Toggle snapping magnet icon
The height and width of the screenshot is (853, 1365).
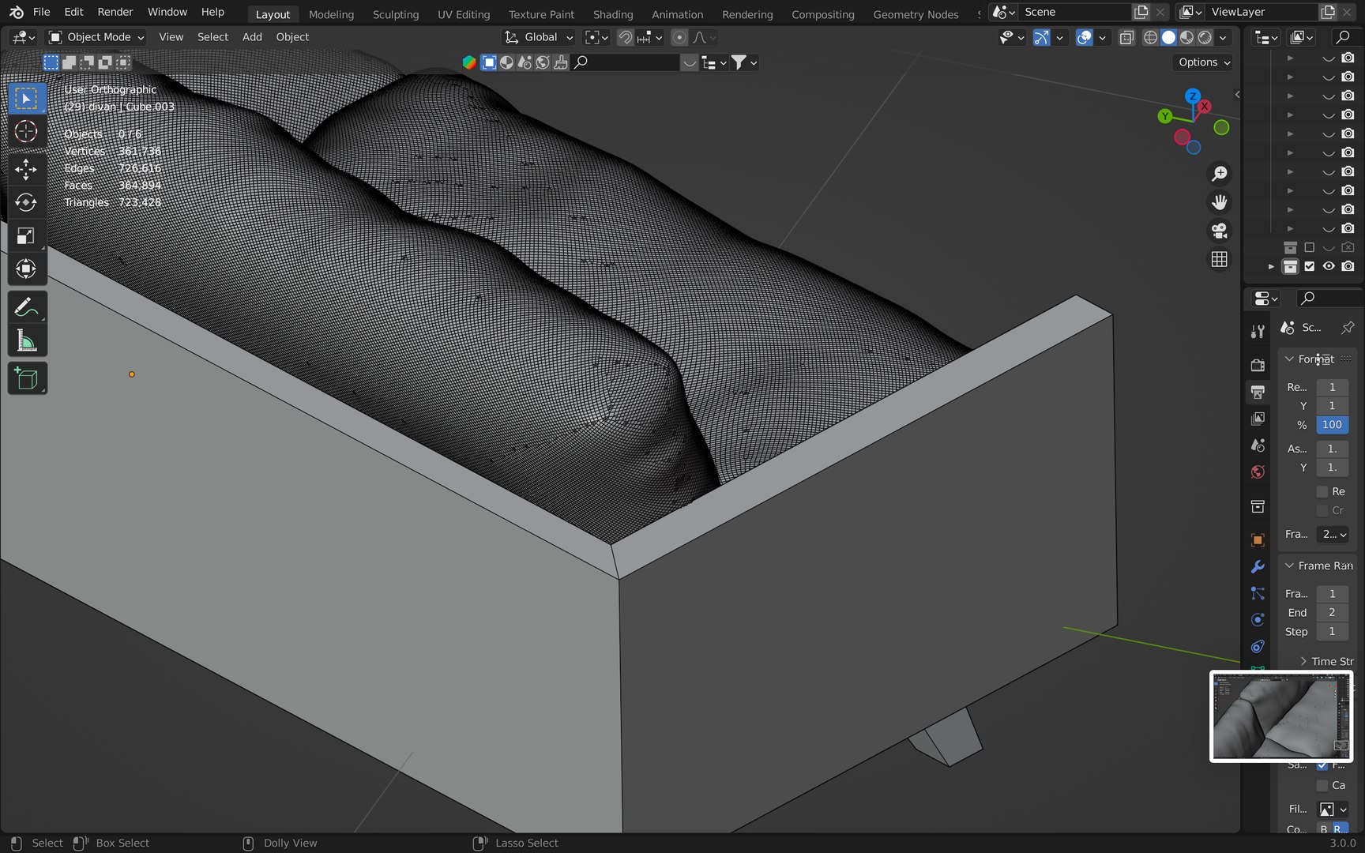625,37
